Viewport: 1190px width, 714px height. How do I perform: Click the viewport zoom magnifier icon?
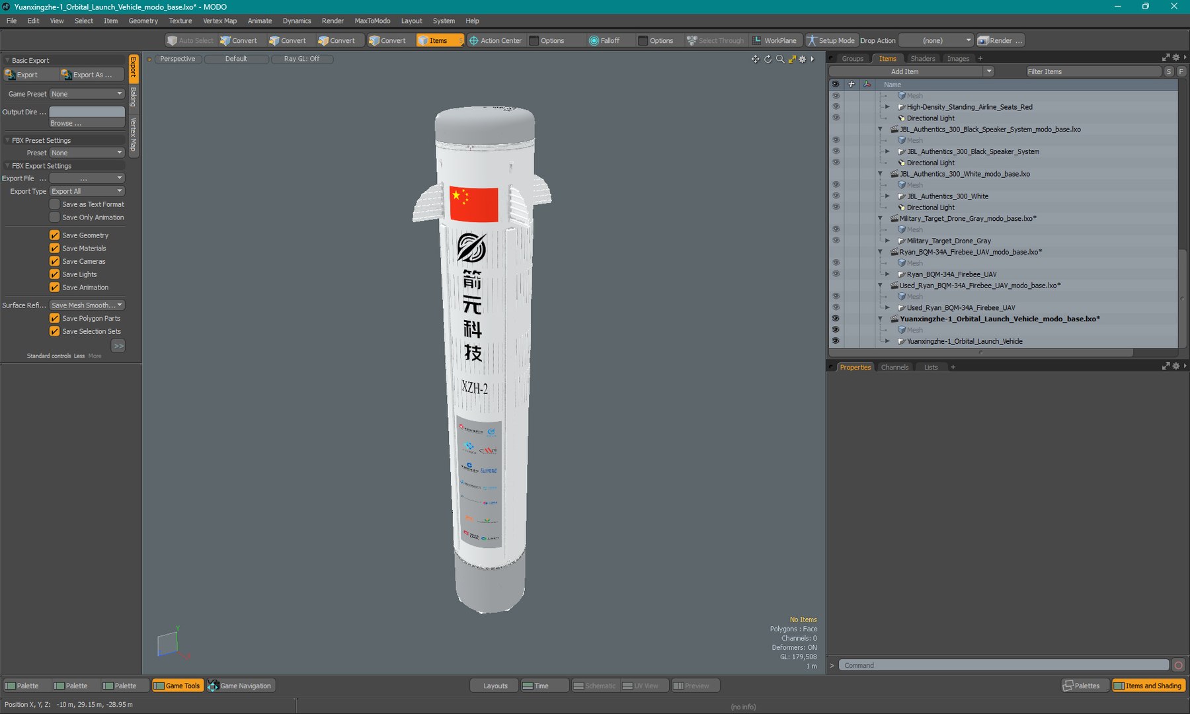coord(780,59)
